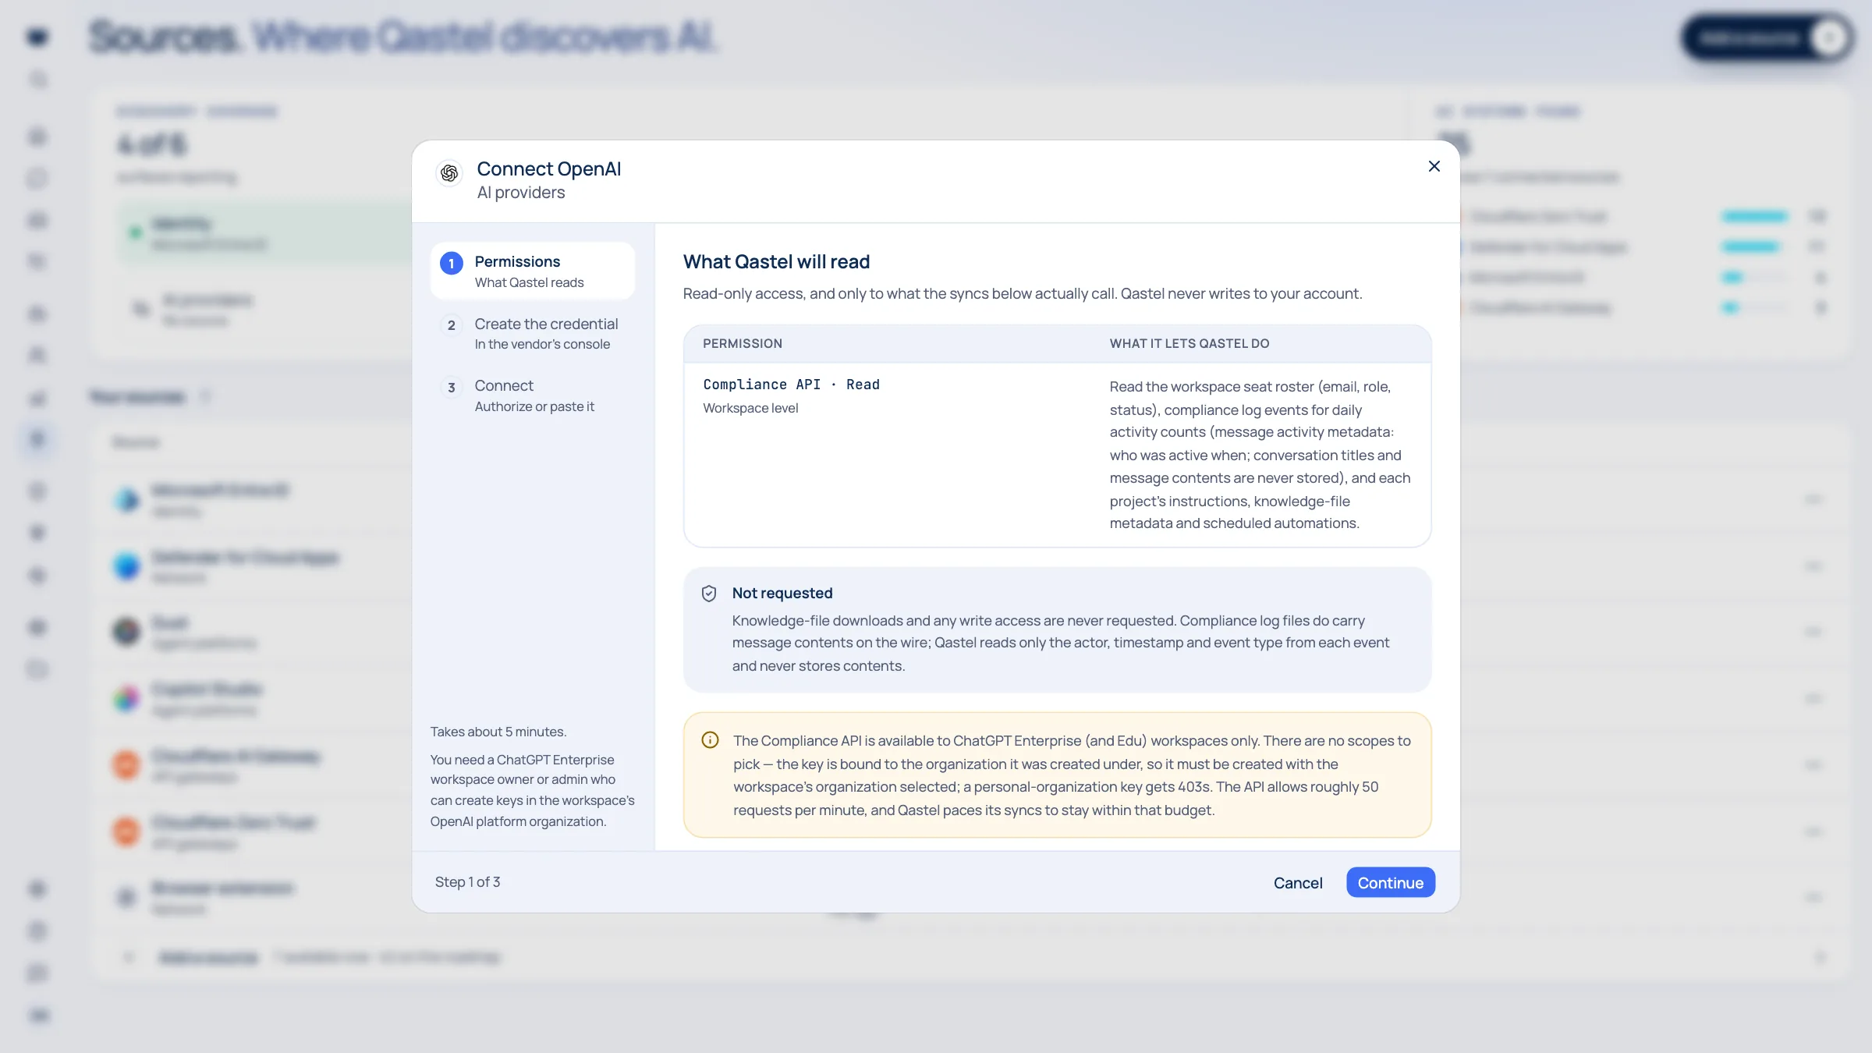Click the 'Connect OpenAI' dialog title
Viewport: 1872px width, 1053px height.
point(549,169)
